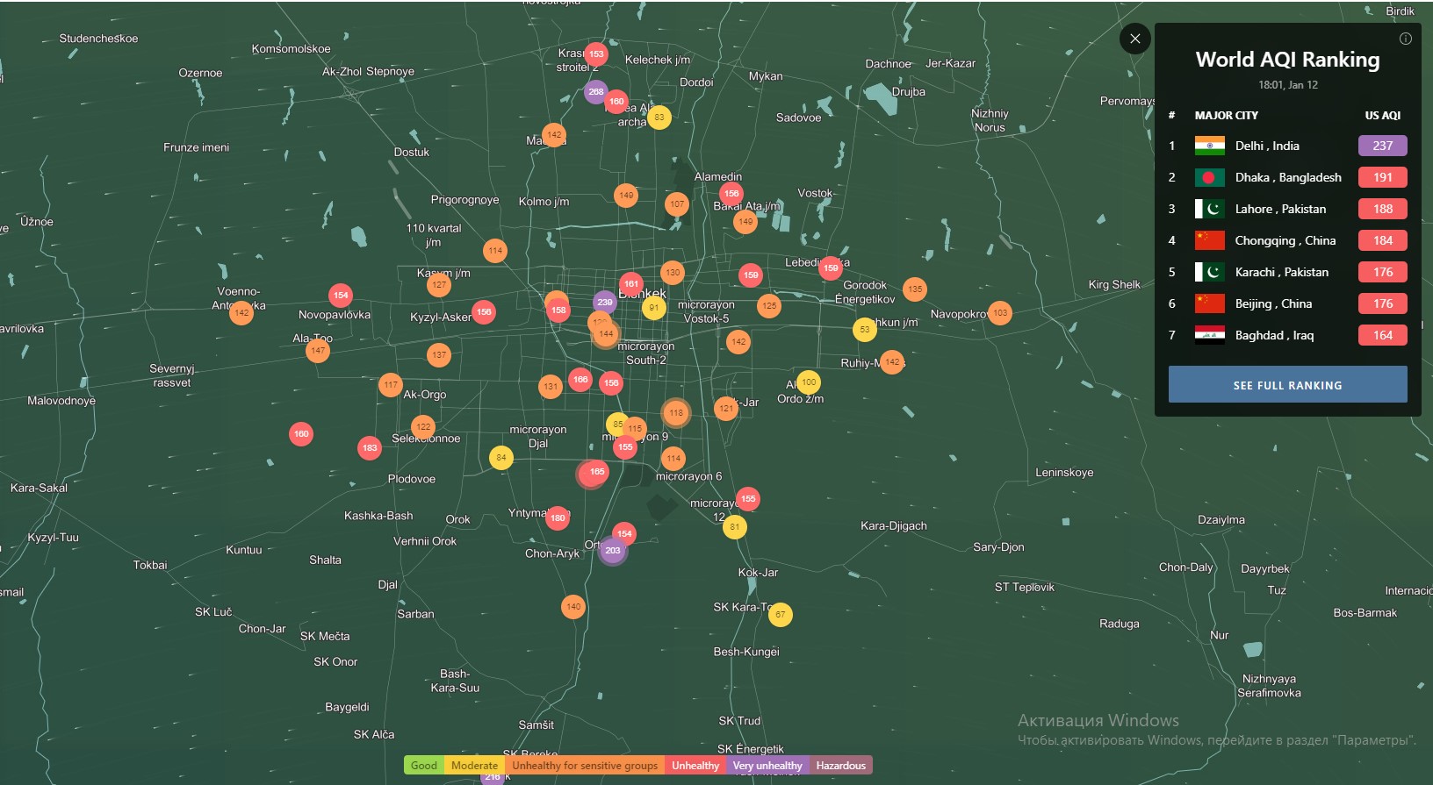This screenshot has width=1433, height=785.
Task: Open Dhaka, Bangladesh ranking entry
Action: 1287,177
